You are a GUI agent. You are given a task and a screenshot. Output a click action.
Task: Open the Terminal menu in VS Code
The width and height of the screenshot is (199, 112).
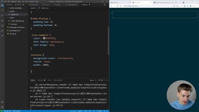tap(31, 1)
